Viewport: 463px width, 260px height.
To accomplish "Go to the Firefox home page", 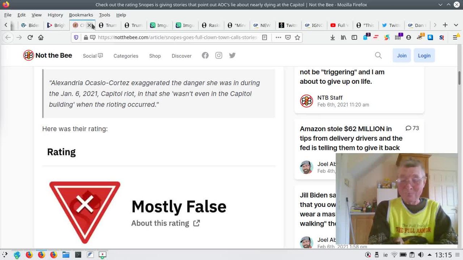I will (41, 38).
